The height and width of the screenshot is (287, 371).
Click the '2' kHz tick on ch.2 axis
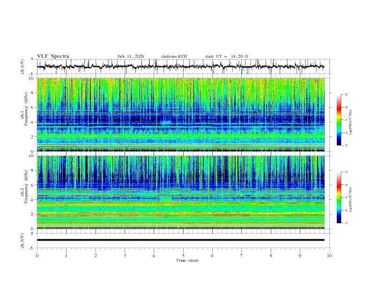pyautogui.click(x=33, y=214)
